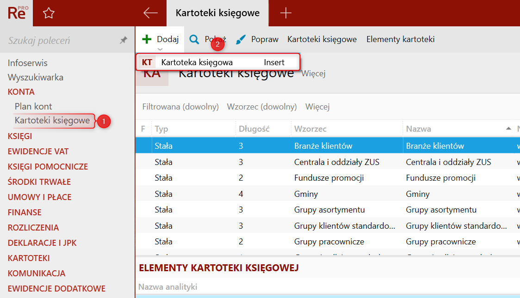
Task: Expand the KSIĘGI POMOCNICZE section
Action: click(48, 166)
